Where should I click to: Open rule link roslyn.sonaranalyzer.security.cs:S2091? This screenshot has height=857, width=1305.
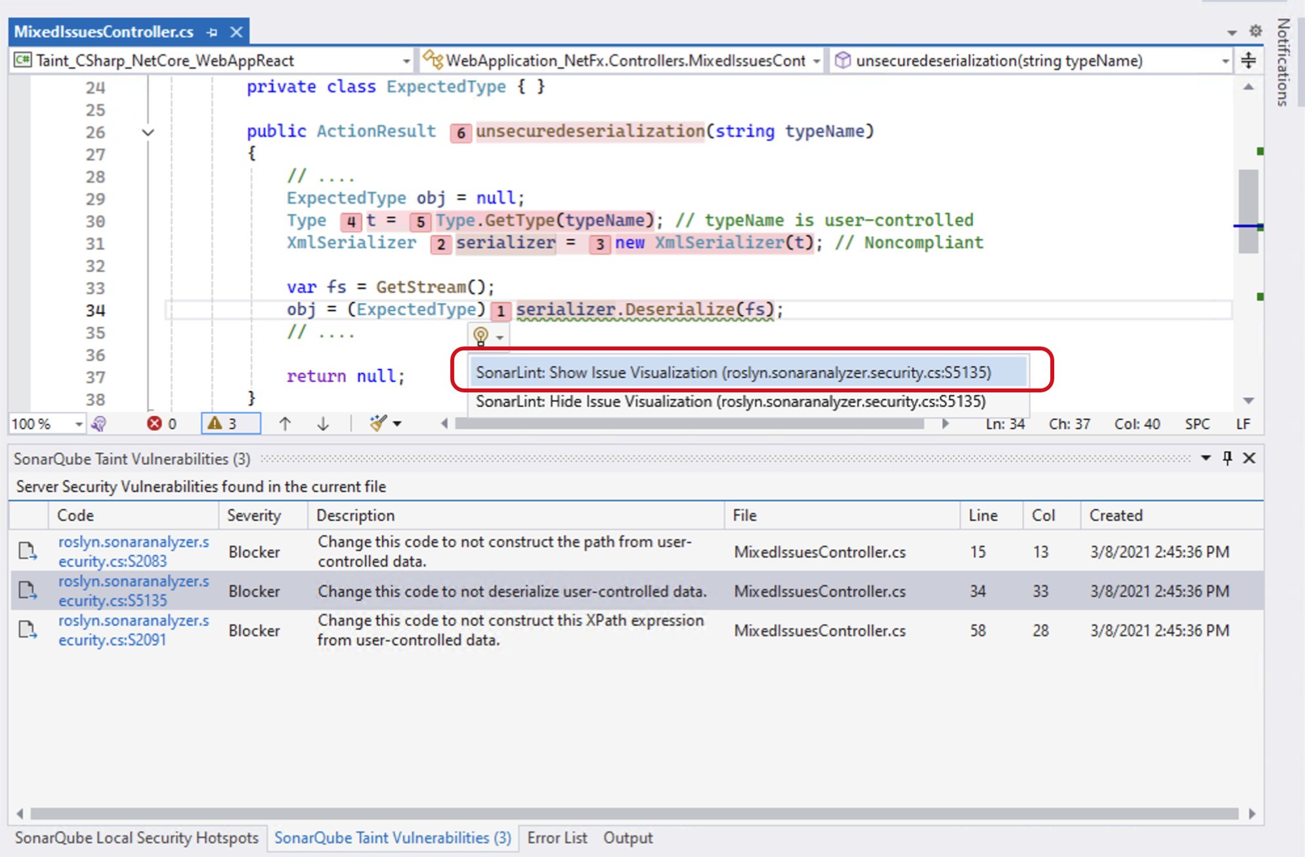point(134,631)
